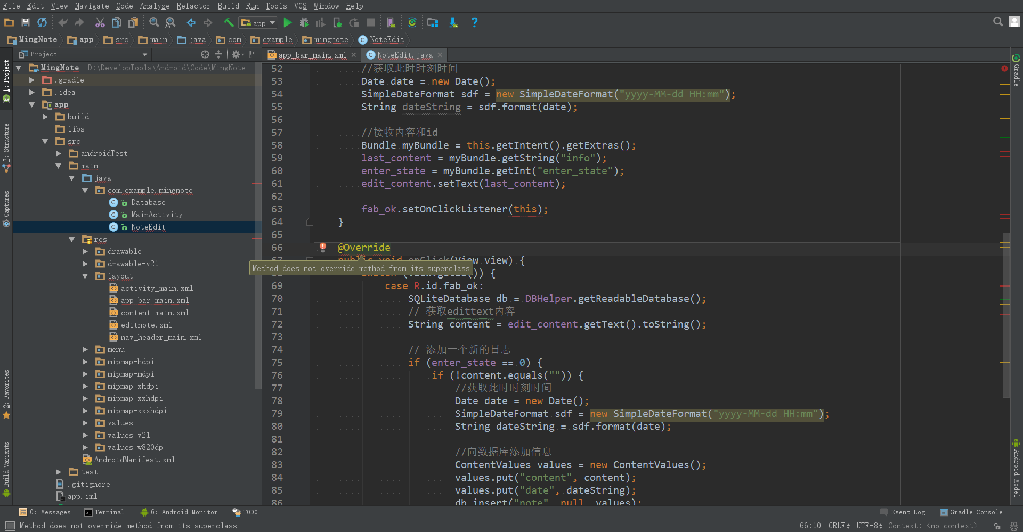Expand the drawable folder node
1023x532 pixels.
pyautogui.click(x=85, y=251)
